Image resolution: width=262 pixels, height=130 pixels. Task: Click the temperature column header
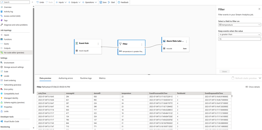click(134, 93)
